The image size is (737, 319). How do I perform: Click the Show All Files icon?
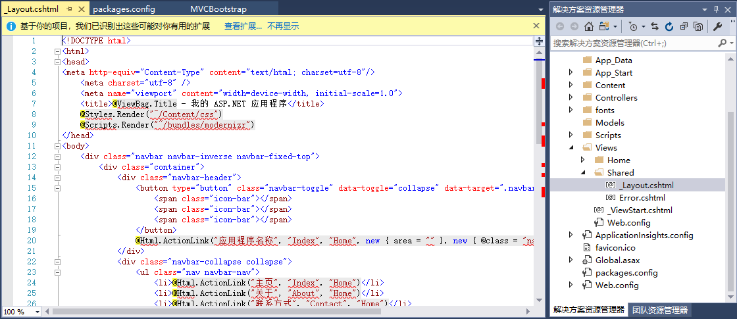698,26
